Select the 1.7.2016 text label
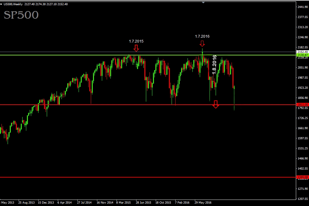 click(x=202, y=36)
